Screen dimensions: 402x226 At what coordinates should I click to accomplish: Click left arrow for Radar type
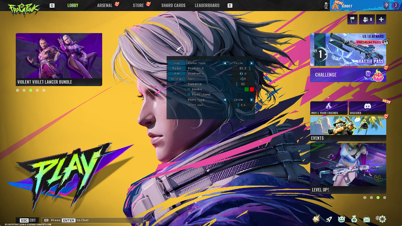(225, 63)
